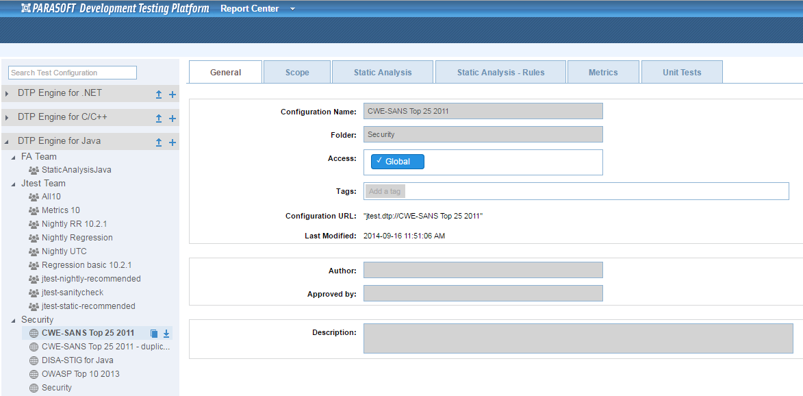The width and height of the screenshot is (803, 396).
Task: Select the All10 configuration
Action: click(51, 197)
